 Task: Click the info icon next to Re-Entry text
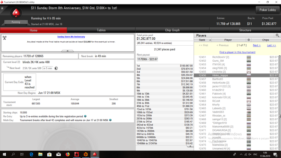click(85, 116)
